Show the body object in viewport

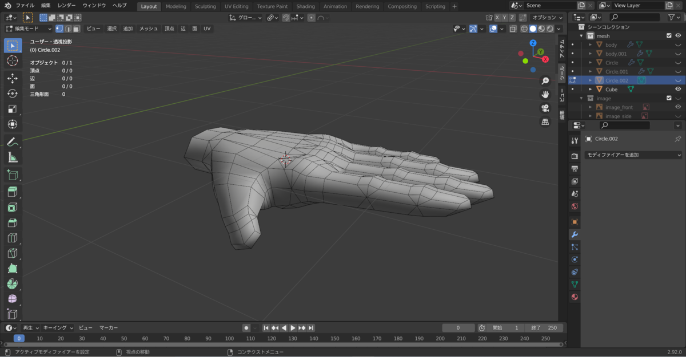coord(678,44)
